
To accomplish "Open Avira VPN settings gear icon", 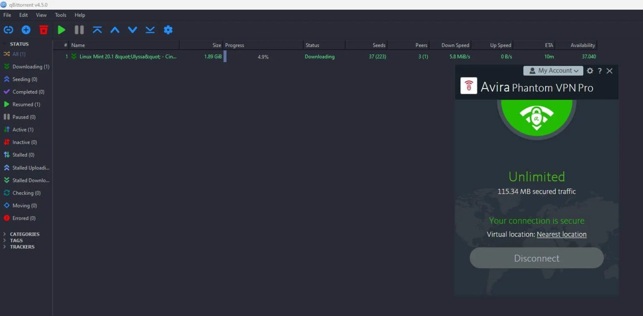I will point(590,71).
